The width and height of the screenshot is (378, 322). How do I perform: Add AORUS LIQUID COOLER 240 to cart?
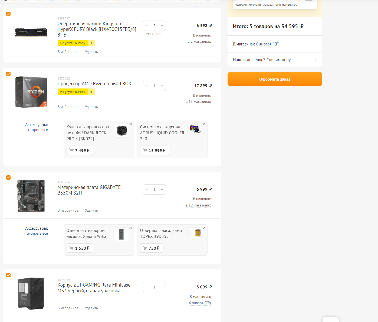pos(155,150)
